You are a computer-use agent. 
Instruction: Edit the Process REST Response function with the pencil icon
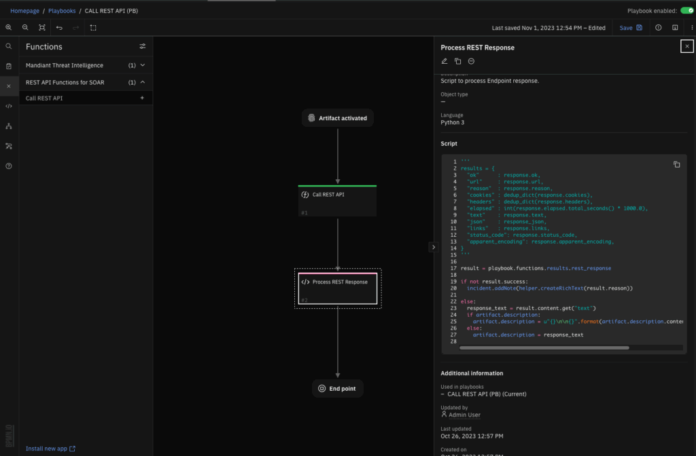pyautogui.click(x=445, y=60)
